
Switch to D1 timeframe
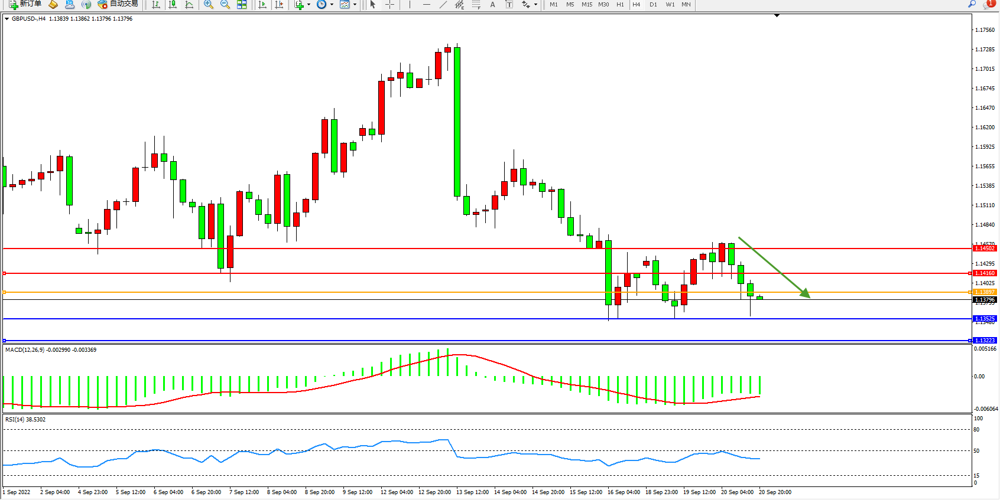click(x=653, y=5)
